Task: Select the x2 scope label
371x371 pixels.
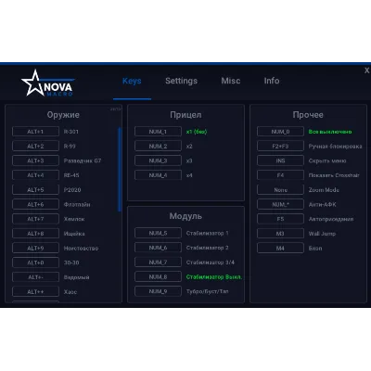Action: pos(189,146)
